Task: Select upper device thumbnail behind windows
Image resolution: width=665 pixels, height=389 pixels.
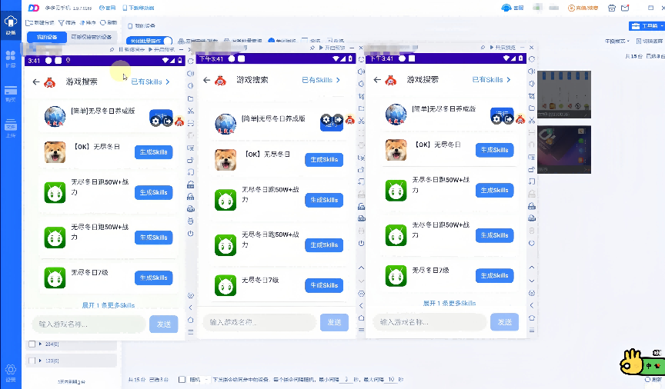Action: coord(564,95)
